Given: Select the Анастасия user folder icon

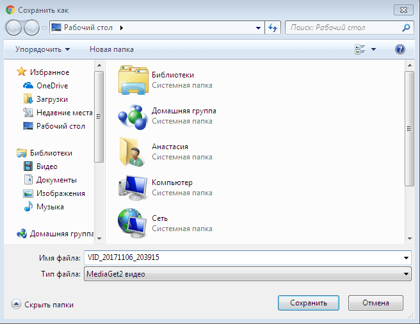Looking at the screenshot, I should 133,152.
